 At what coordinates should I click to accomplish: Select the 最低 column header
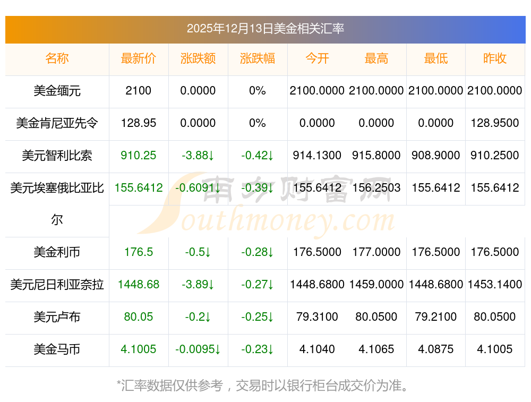[436, 58]
